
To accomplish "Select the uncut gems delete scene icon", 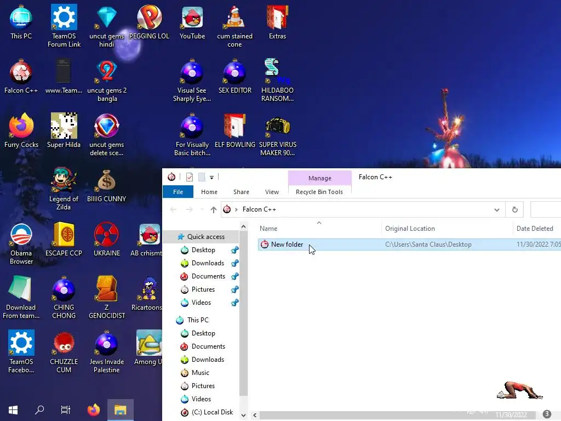I will (x=107, y=135).
